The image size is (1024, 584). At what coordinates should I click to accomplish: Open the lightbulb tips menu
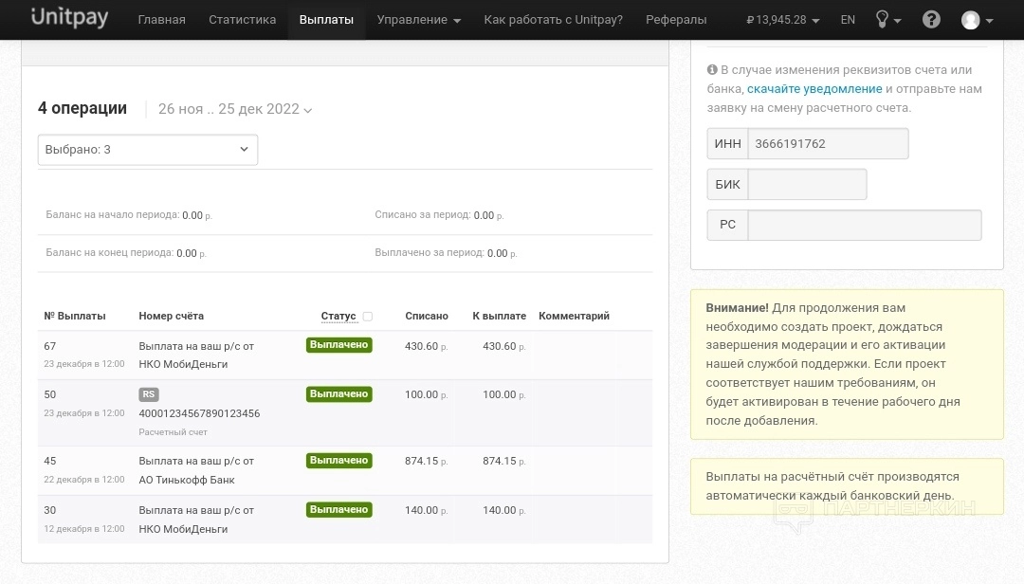(x=886, y=20)
